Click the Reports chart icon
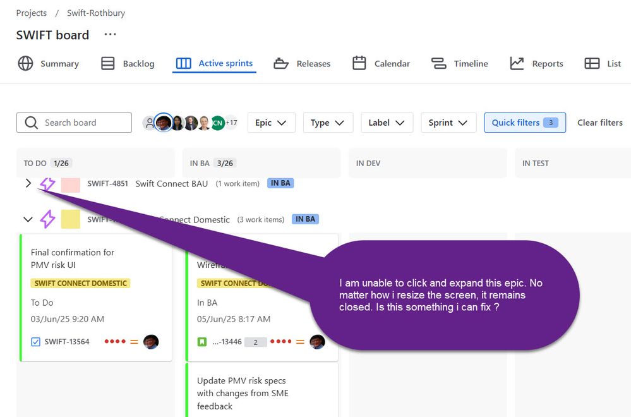Viewport: 631px width, 417px height. (x=517, y=63)
